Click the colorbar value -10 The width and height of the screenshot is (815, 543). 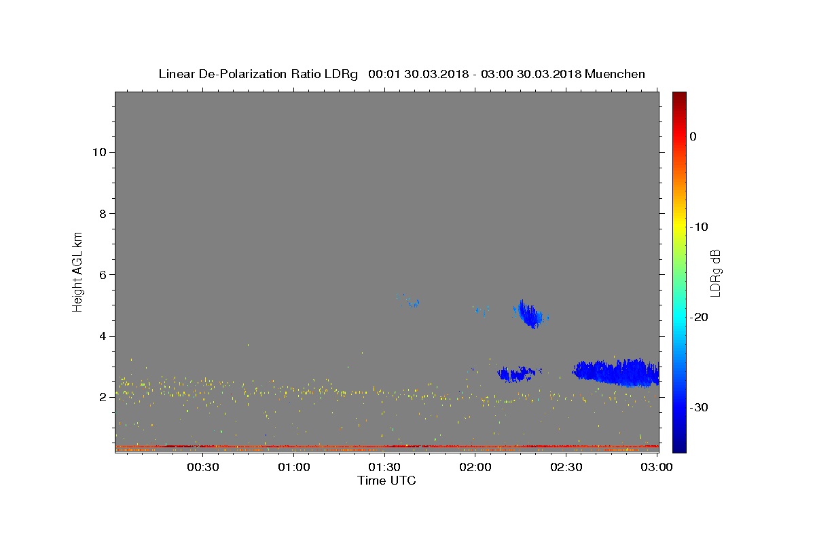click(699, 227)
